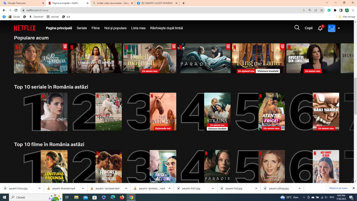This screenshot has height=201, width=357.
Task: Close the downloads bar
Action: (x=353, y=188)
